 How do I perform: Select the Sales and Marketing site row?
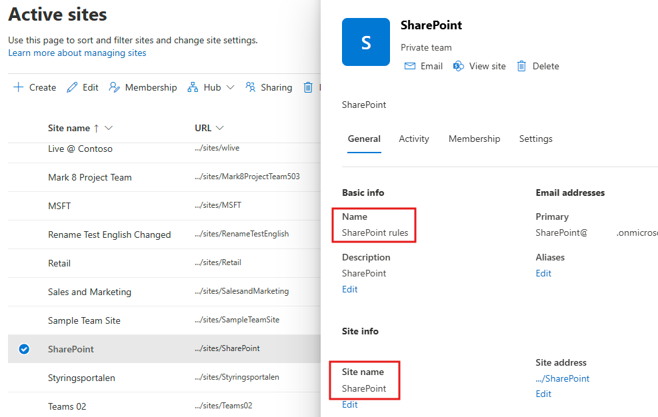click(89, 292)
